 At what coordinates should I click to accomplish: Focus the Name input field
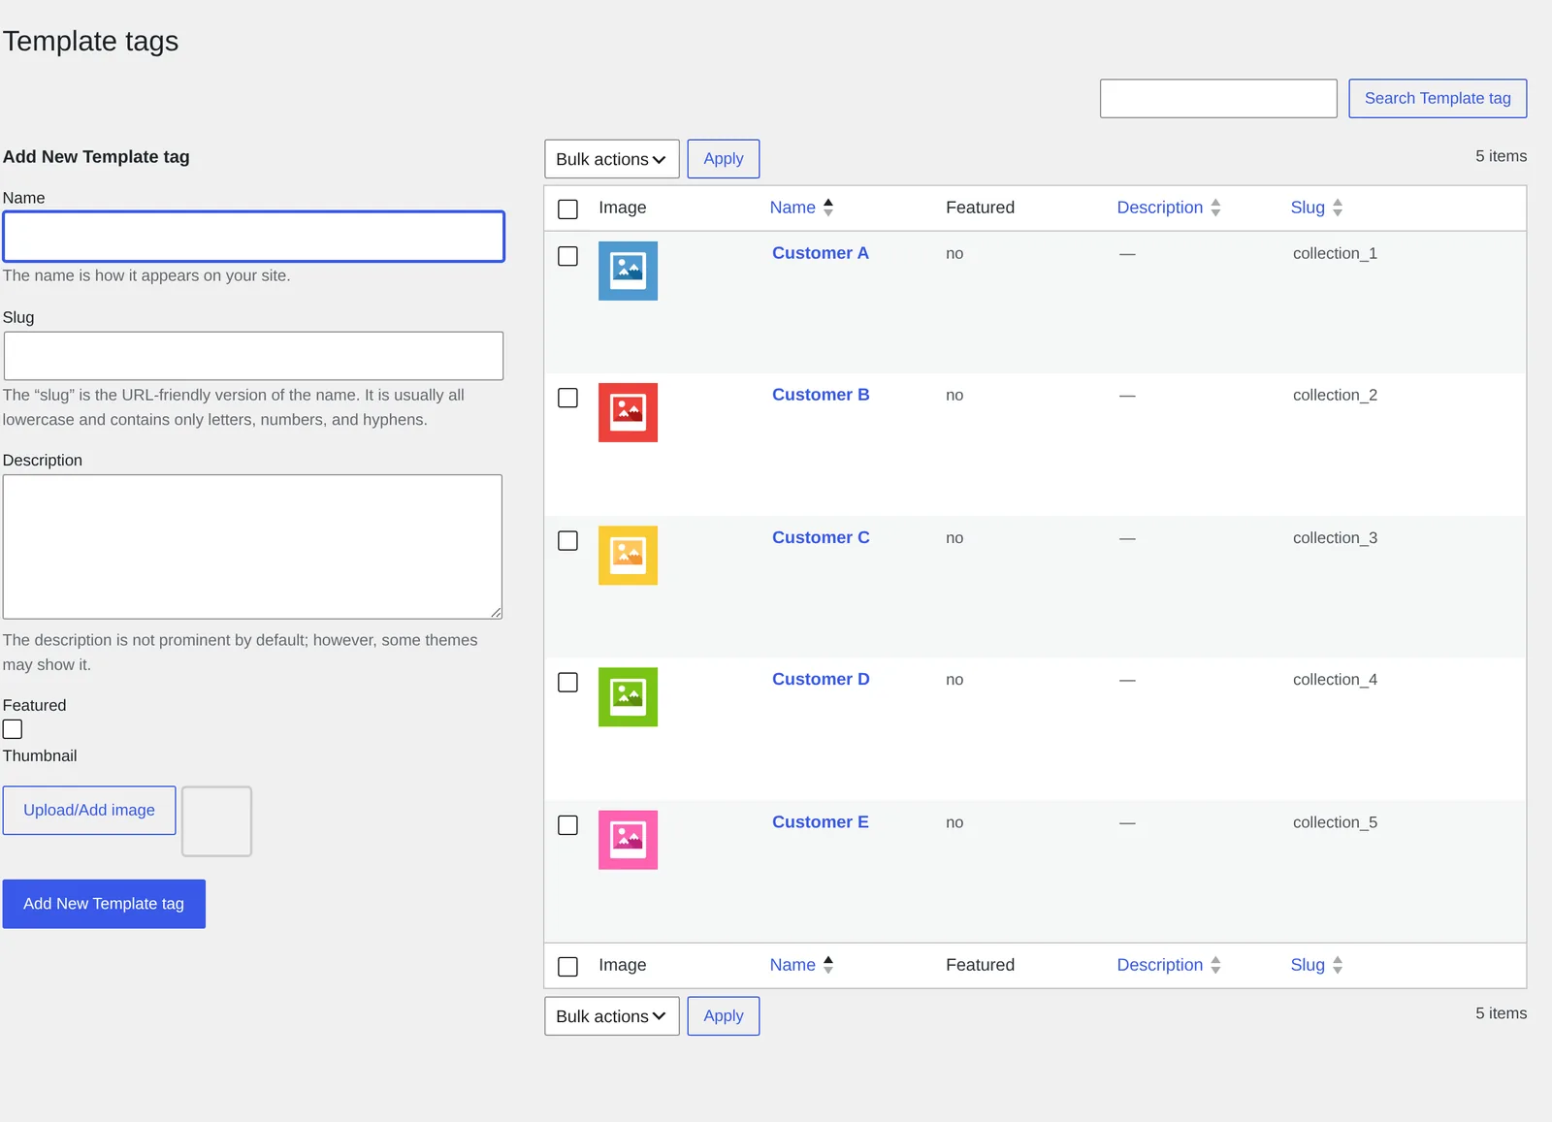click(x=253, y=237)
